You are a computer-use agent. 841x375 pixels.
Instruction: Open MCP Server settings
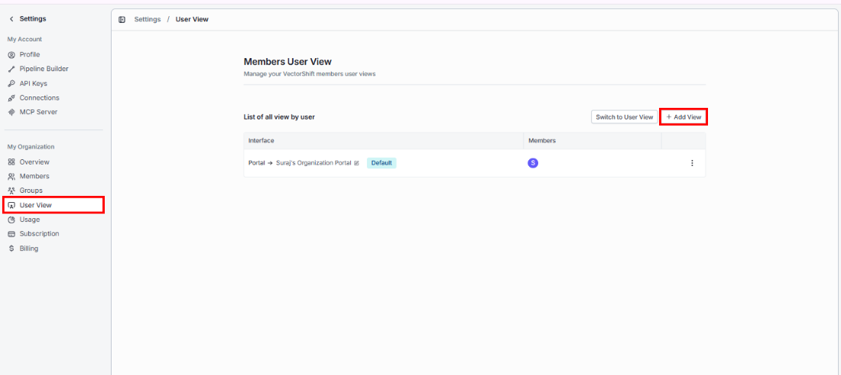click(39, 112)
